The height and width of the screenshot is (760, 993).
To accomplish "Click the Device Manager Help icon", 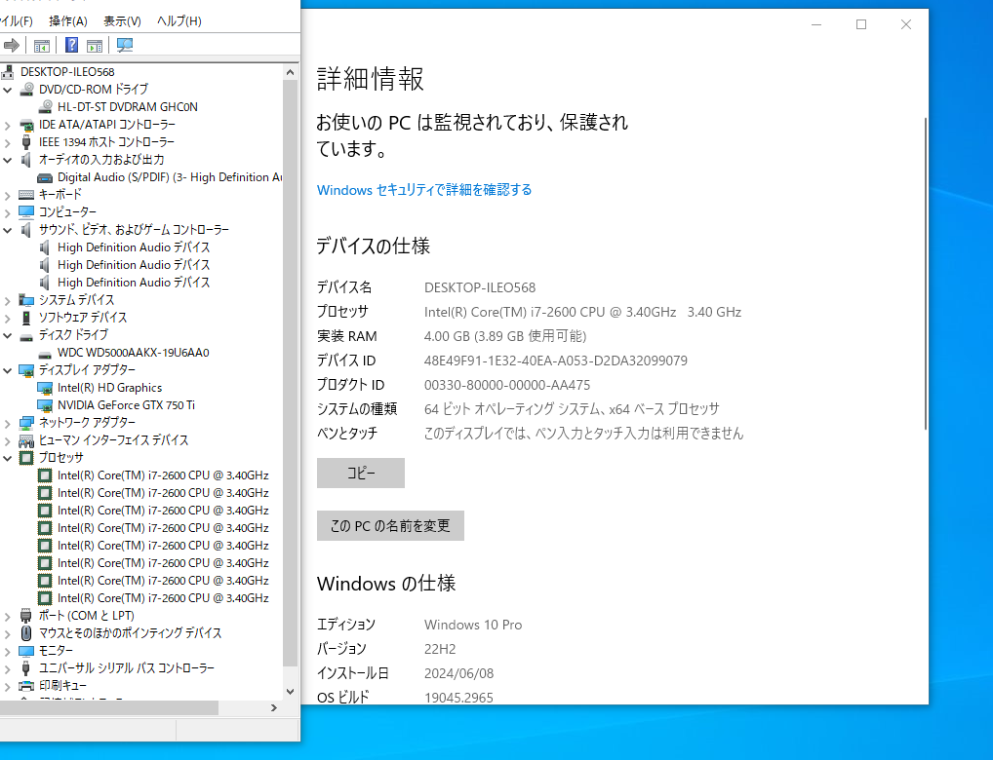I will 70,45.
